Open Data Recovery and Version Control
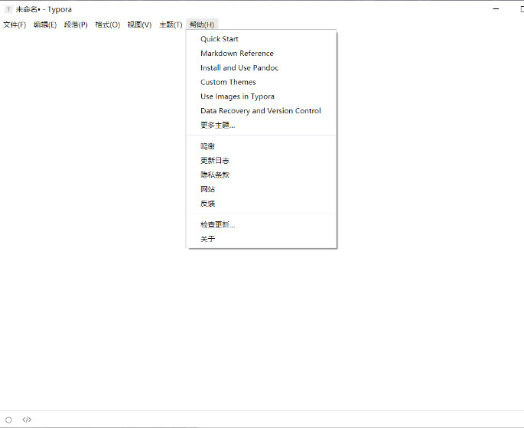Screen dimensions: 524x428 (x=262, y=111)
